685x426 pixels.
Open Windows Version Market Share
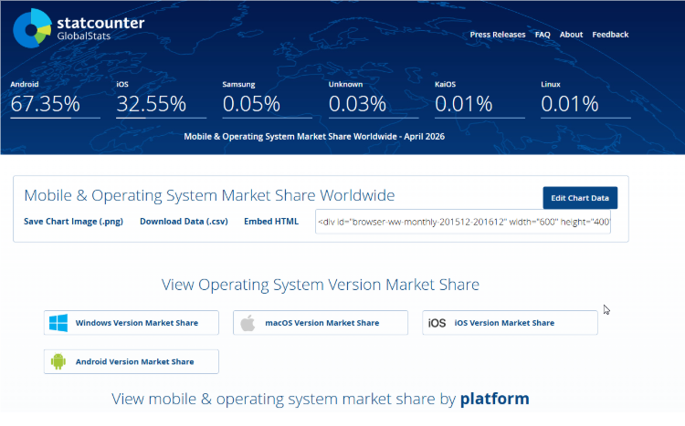pos(131,323)
